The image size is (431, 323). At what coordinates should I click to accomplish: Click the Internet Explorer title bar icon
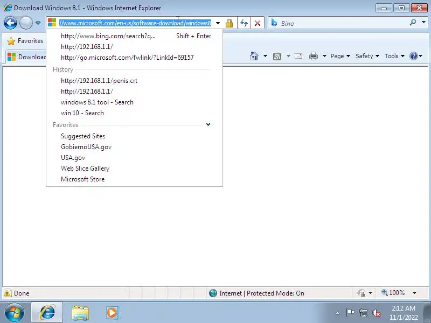click(x=8, y=8)
